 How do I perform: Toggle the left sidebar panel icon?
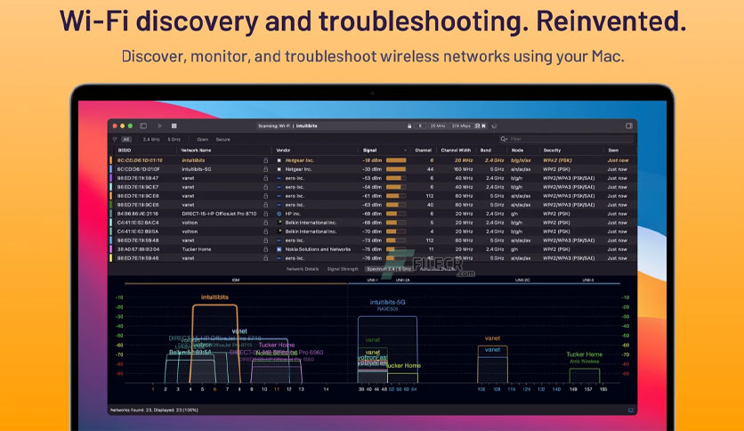tap(143, 126)
